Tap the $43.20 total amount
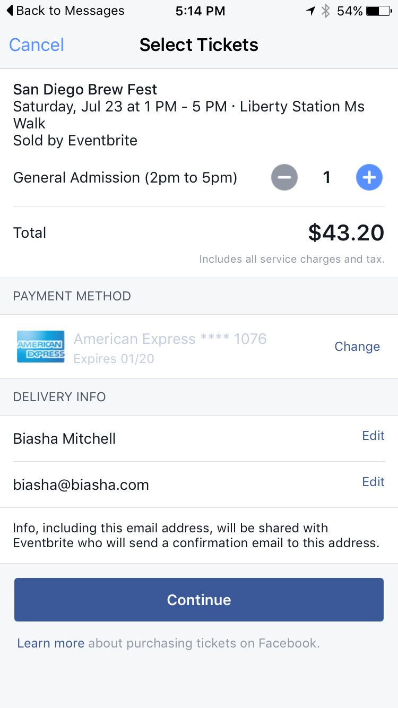Screen dimensions: 398x708 pos(346,232)
